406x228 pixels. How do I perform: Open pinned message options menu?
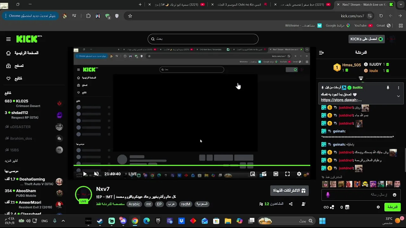tap(398, 88)
